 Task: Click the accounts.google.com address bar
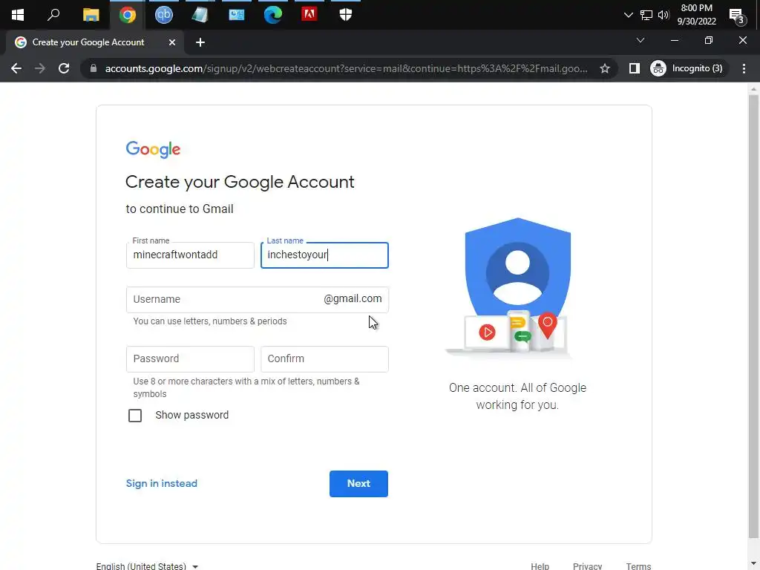click(346, 68)
